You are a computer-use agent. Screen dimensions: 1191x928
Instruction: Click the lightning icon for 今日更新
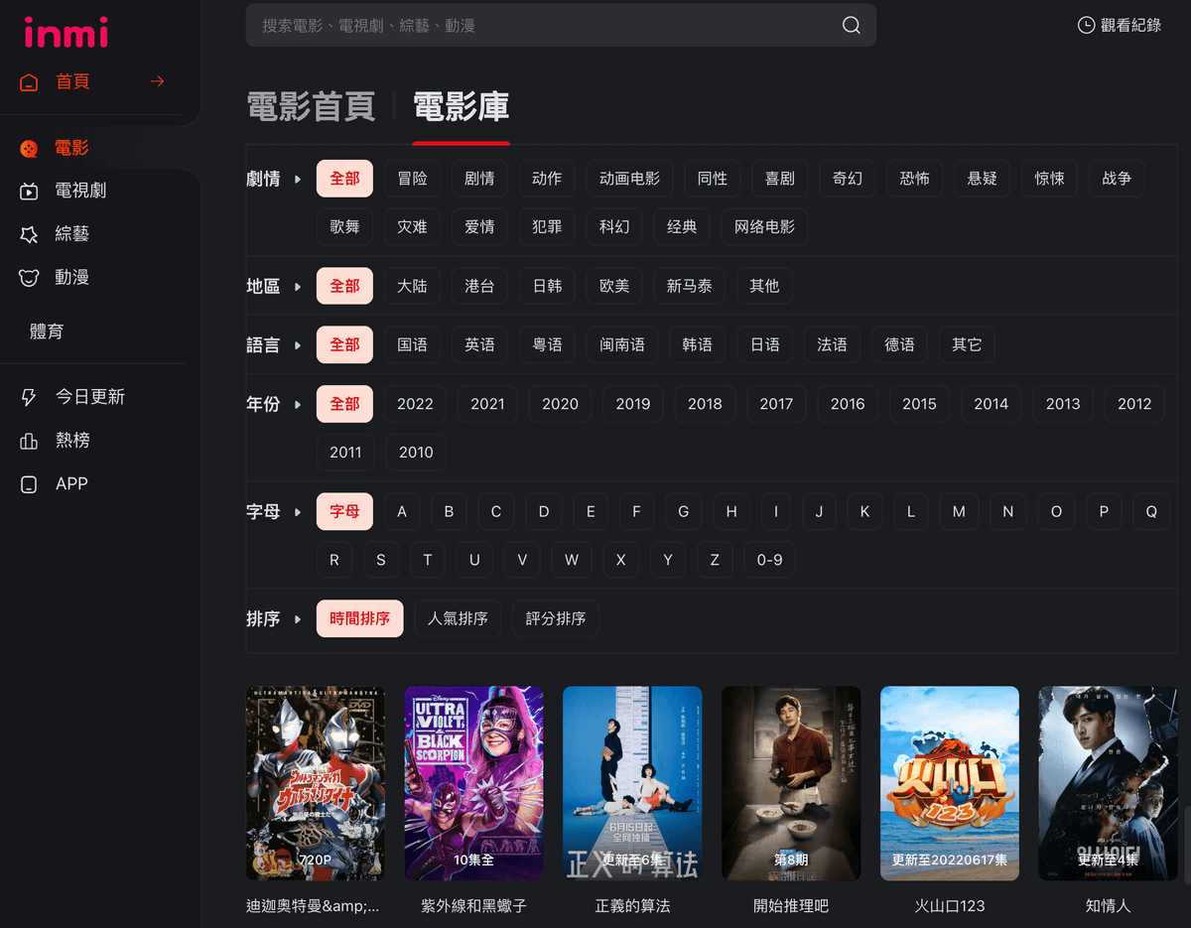29,397
